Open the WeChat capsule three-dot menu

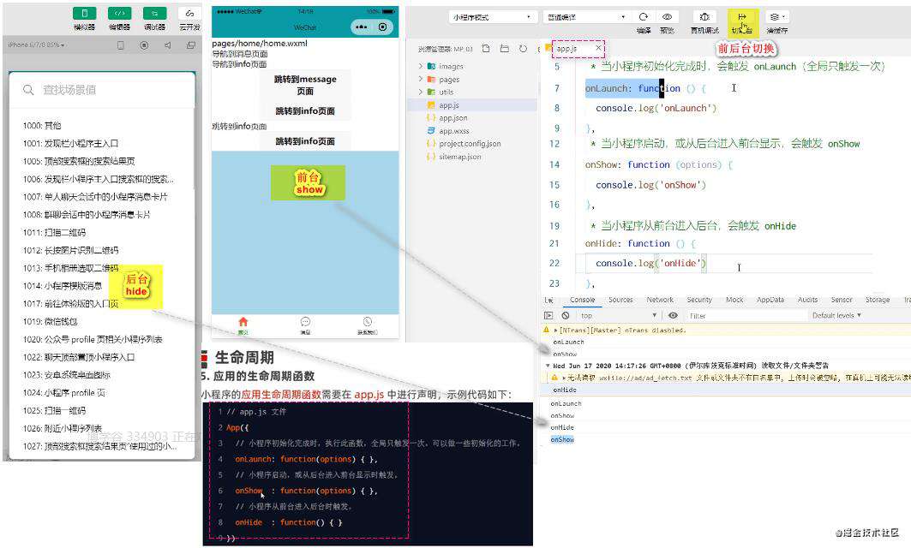click(362, 27)
